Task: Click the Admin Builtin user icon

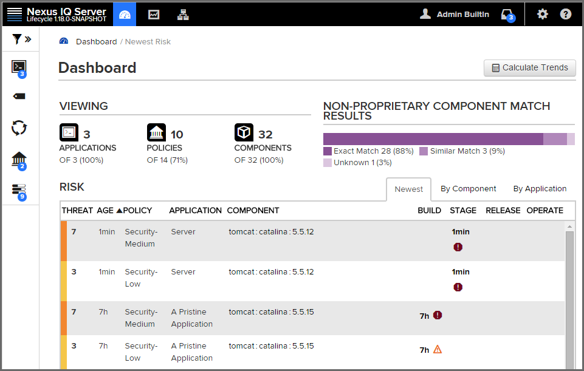Action: (x=425, y=14)
